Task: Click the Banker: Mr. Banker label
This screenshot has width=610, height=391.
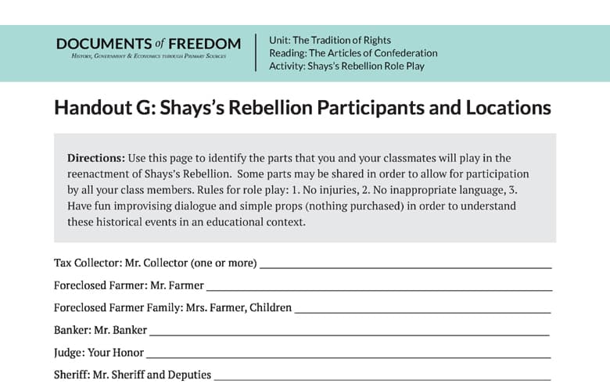Action: pos(100,330)
